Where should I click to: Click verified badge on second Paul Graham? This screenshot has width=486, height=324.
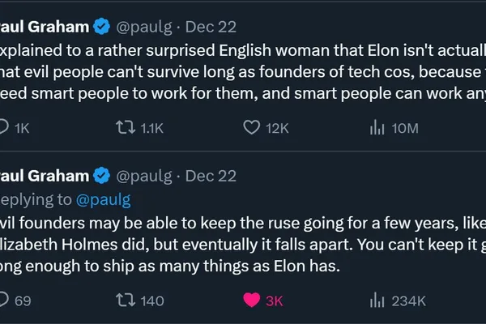point(102,176)
